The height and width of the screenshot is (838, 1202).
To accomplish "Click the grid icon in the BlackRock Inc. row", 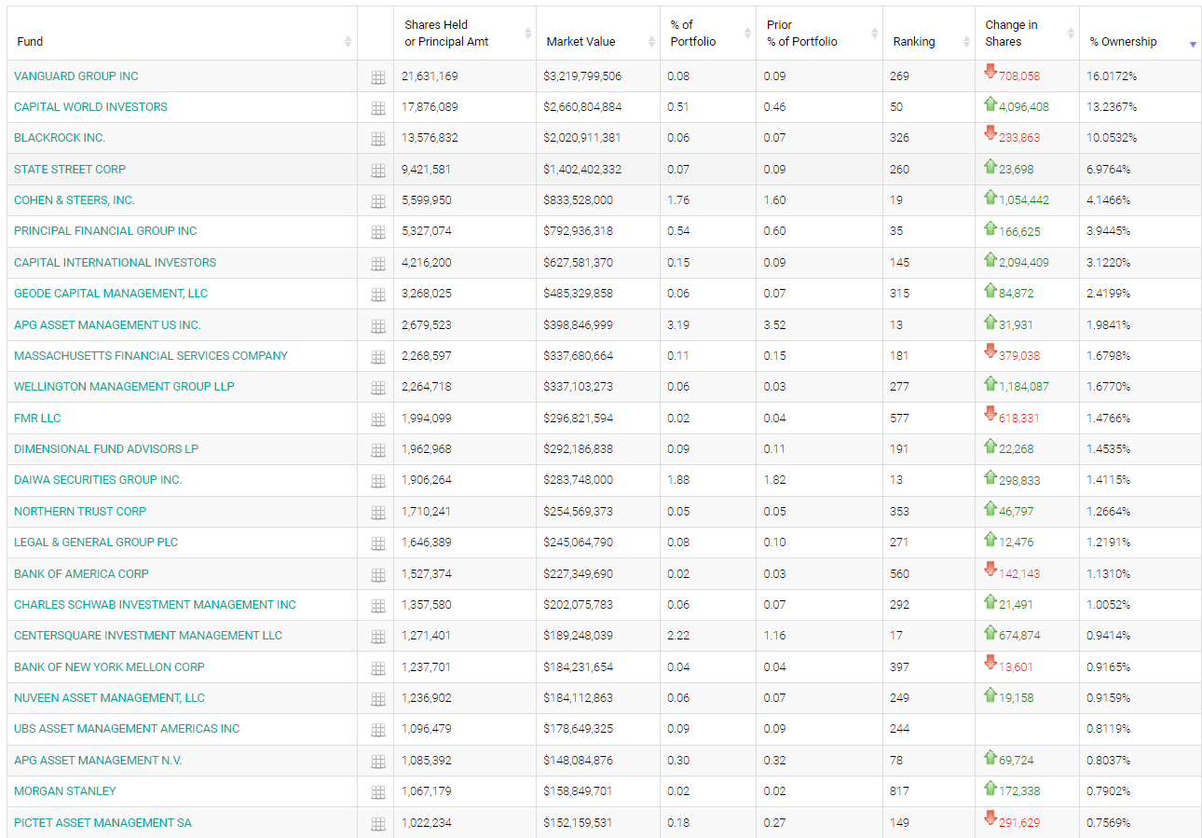I will (377, 139).
